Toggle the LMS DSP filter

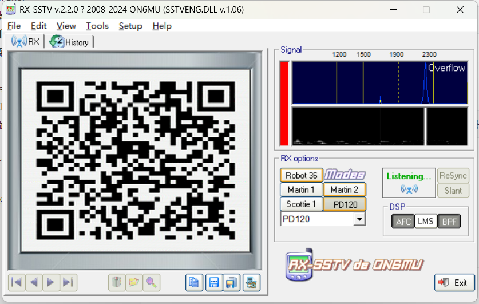(x=425, y=222)
